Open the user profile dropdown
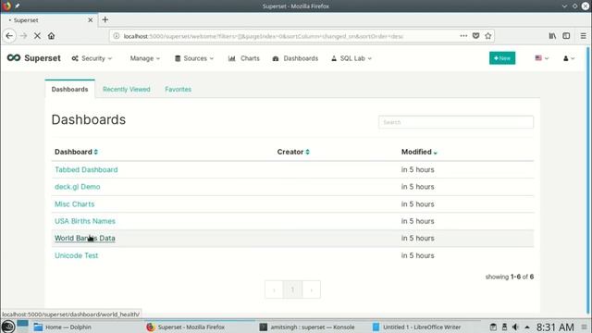 pyautogui.click(x=569, y=58)
